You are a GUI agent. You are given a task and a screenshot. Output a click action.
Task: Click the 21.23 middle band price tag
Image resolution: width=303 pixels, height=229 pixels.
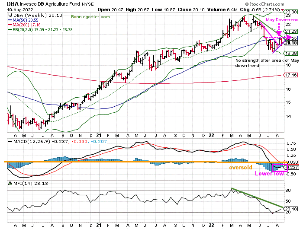click(x=291, y=31)
